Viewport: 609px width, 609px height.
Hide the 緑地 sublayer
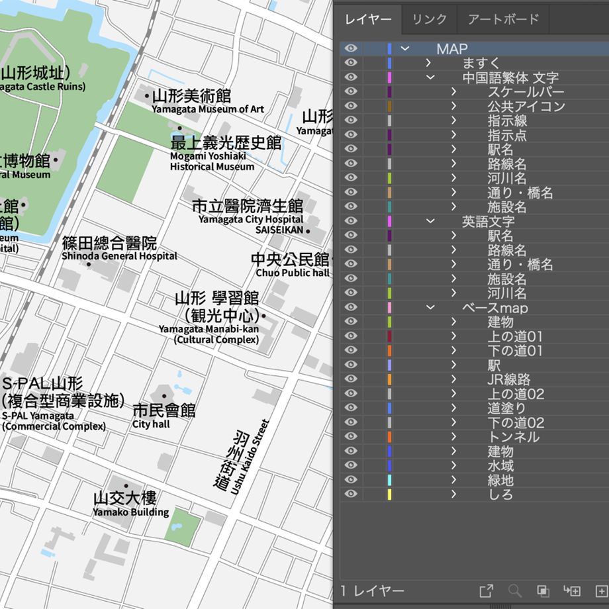(x=351, y=479)
